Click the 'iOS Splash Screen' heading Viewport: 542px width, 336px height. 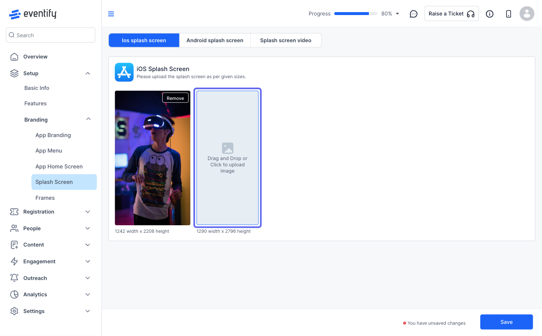tap(163, 69)
